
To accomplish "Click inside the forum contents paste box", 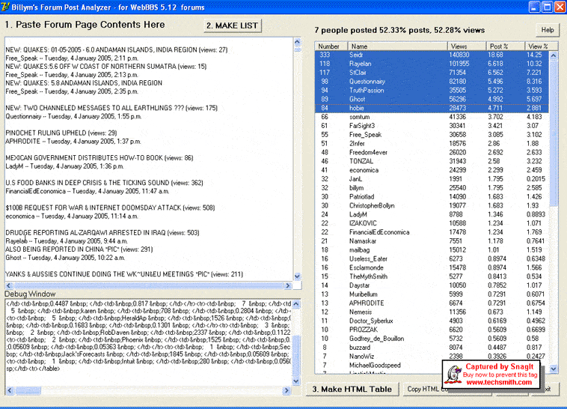I will [x=149, y=160].
